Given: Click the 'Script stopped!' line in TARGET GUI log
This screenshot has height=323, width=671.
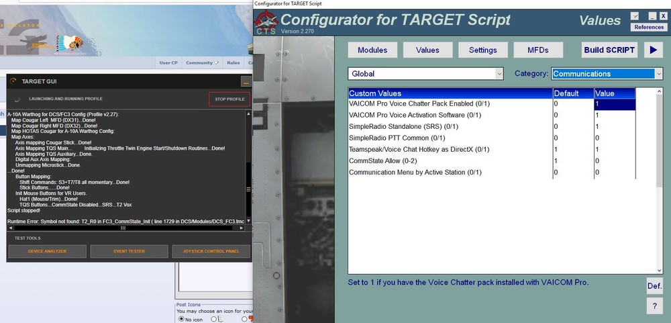Looking at the screenshot, I should click(24, 211).
